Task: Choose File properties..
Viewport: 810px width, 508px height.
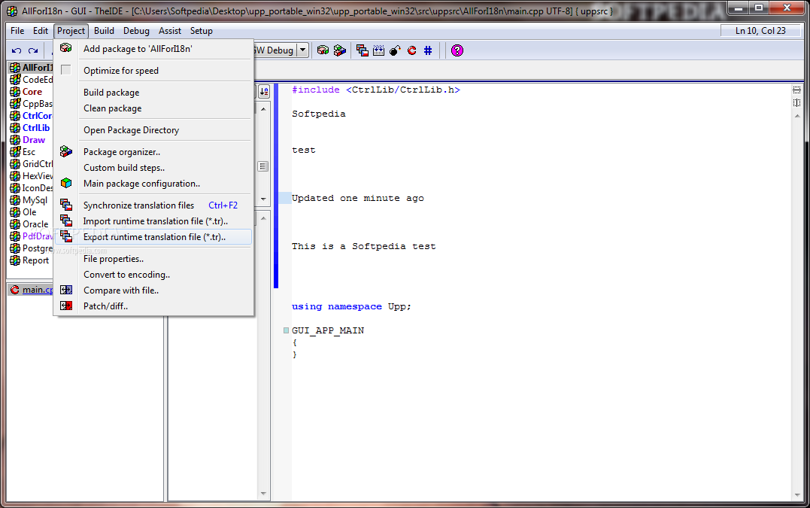Action: click(x=153, y=258)
